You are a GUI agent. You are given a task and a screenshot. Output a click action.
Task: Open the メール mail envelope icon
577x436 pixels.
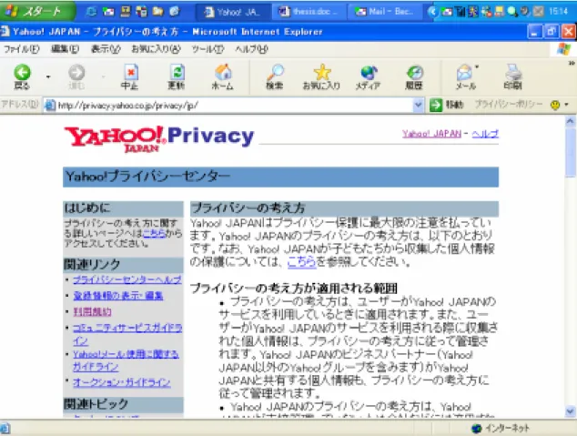pos(465,76)
